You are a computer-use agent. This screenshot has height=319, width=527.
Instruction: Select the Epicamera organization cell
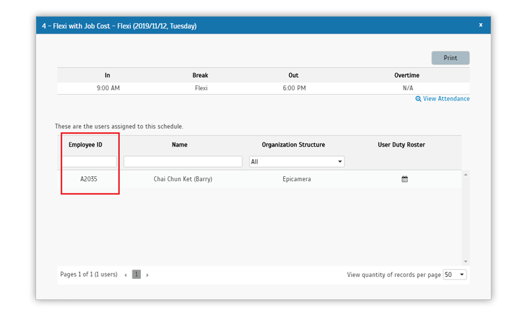(x=297, y=179)
